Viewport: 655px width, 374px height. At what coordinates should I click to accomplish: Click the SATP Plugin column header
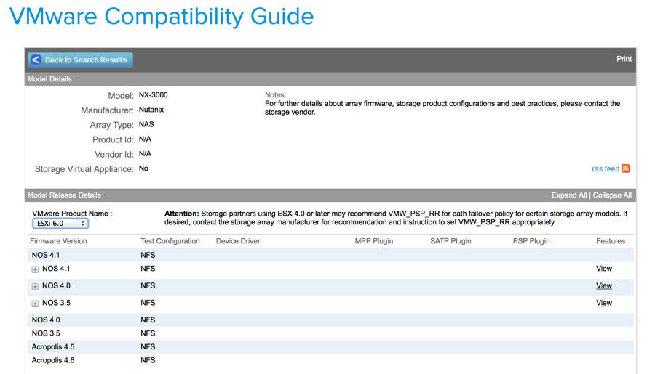pyautogui.click(x=450, y=241)
